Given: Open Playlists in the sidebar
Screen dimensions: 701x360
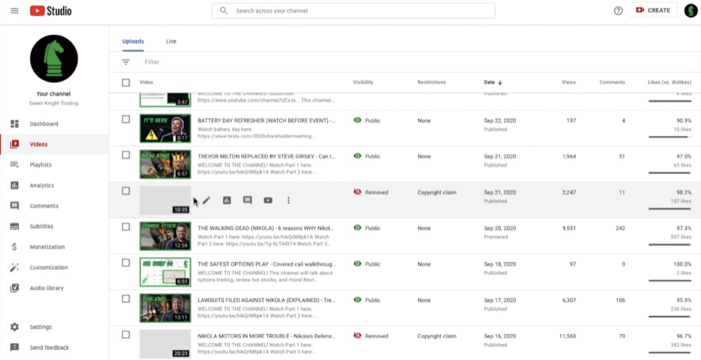Looking at the screenshot, I should coord(54,165).
